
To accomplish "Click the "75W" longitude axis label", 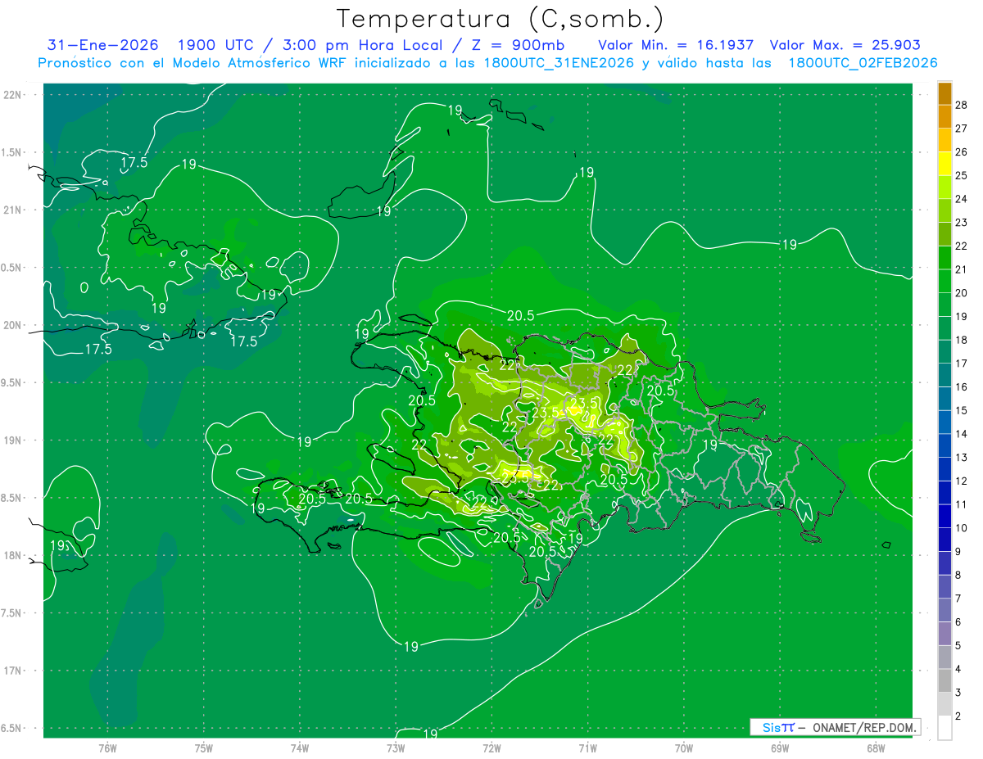I will (x=204, y=748).
